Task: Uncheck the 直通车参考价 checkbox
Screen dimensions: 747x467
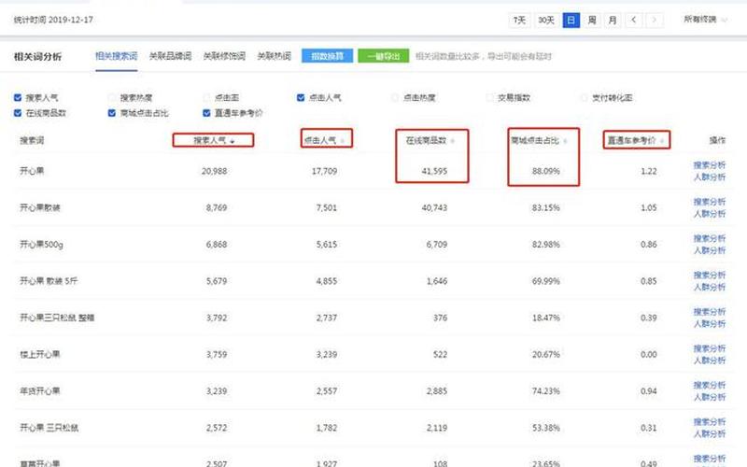Action: point(206,113)
